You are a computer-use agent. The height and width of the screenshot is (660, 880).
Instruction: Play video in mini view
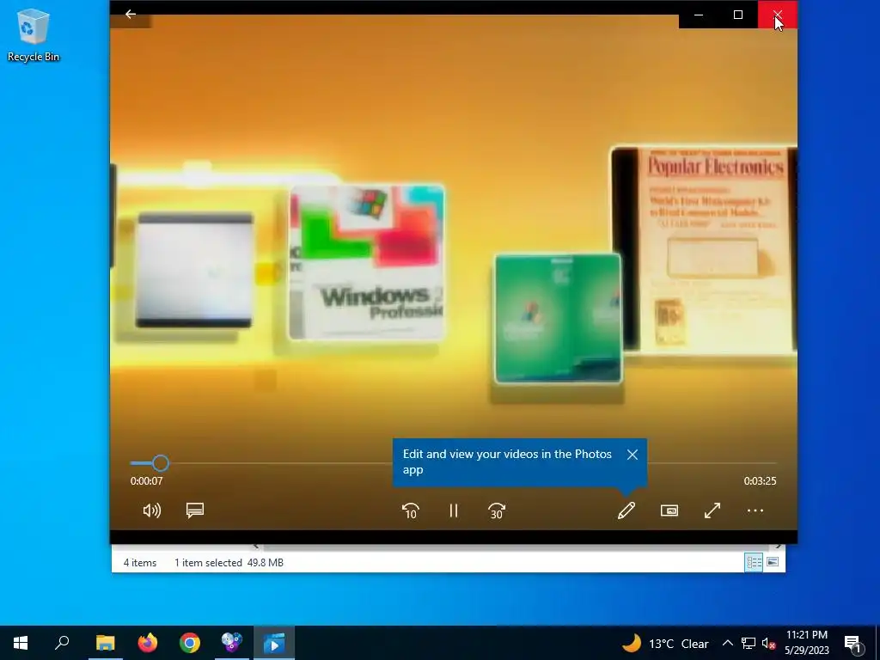[669, 510]
